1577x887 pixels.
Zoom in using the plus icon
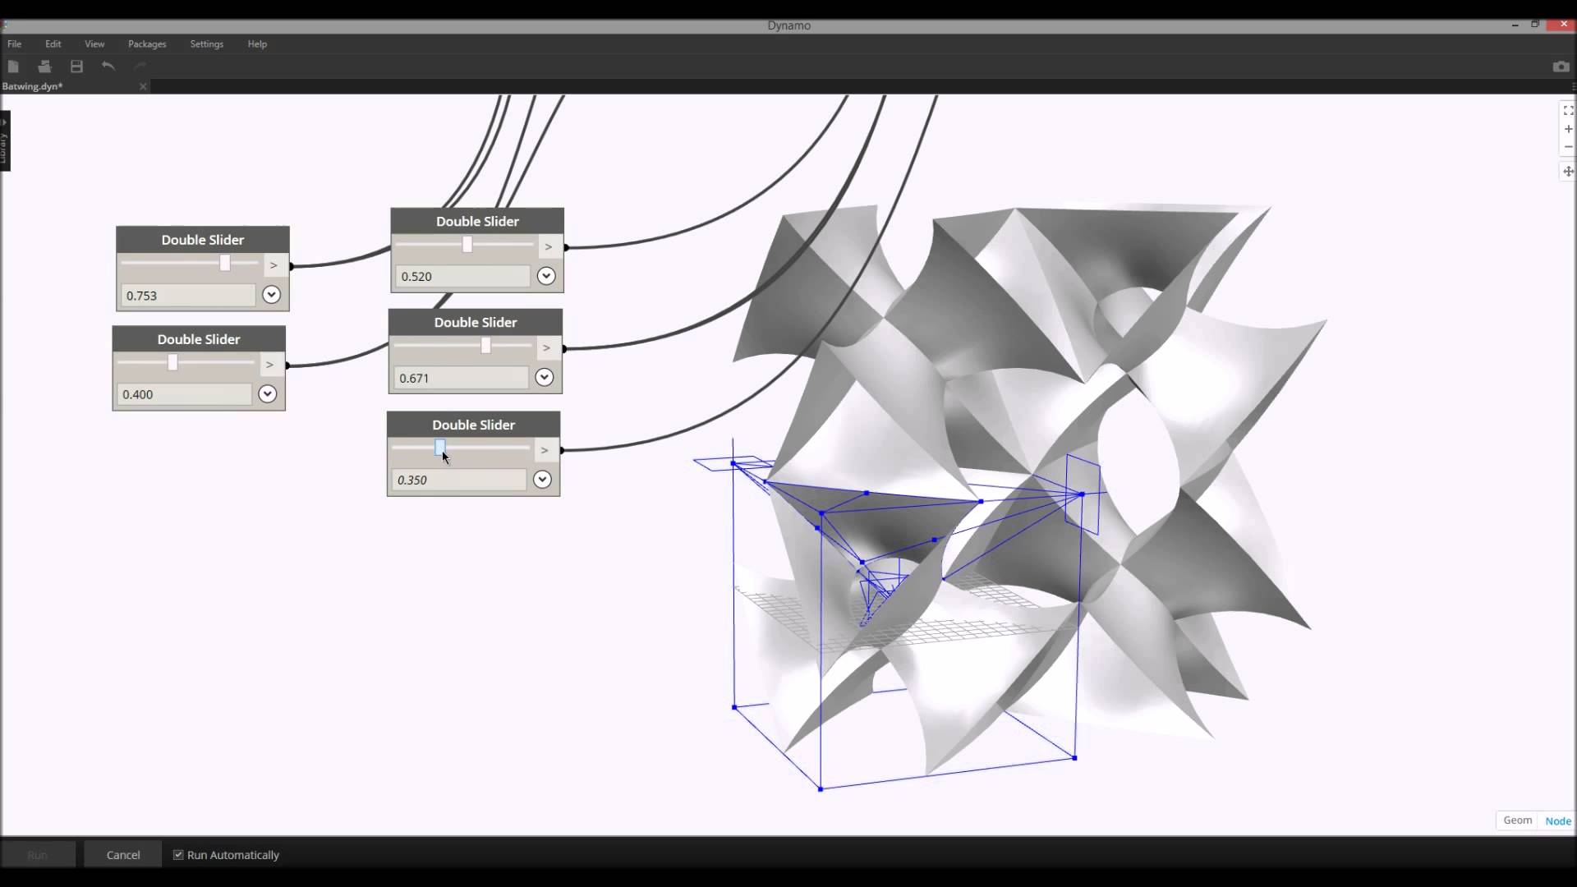[1567, 129]
